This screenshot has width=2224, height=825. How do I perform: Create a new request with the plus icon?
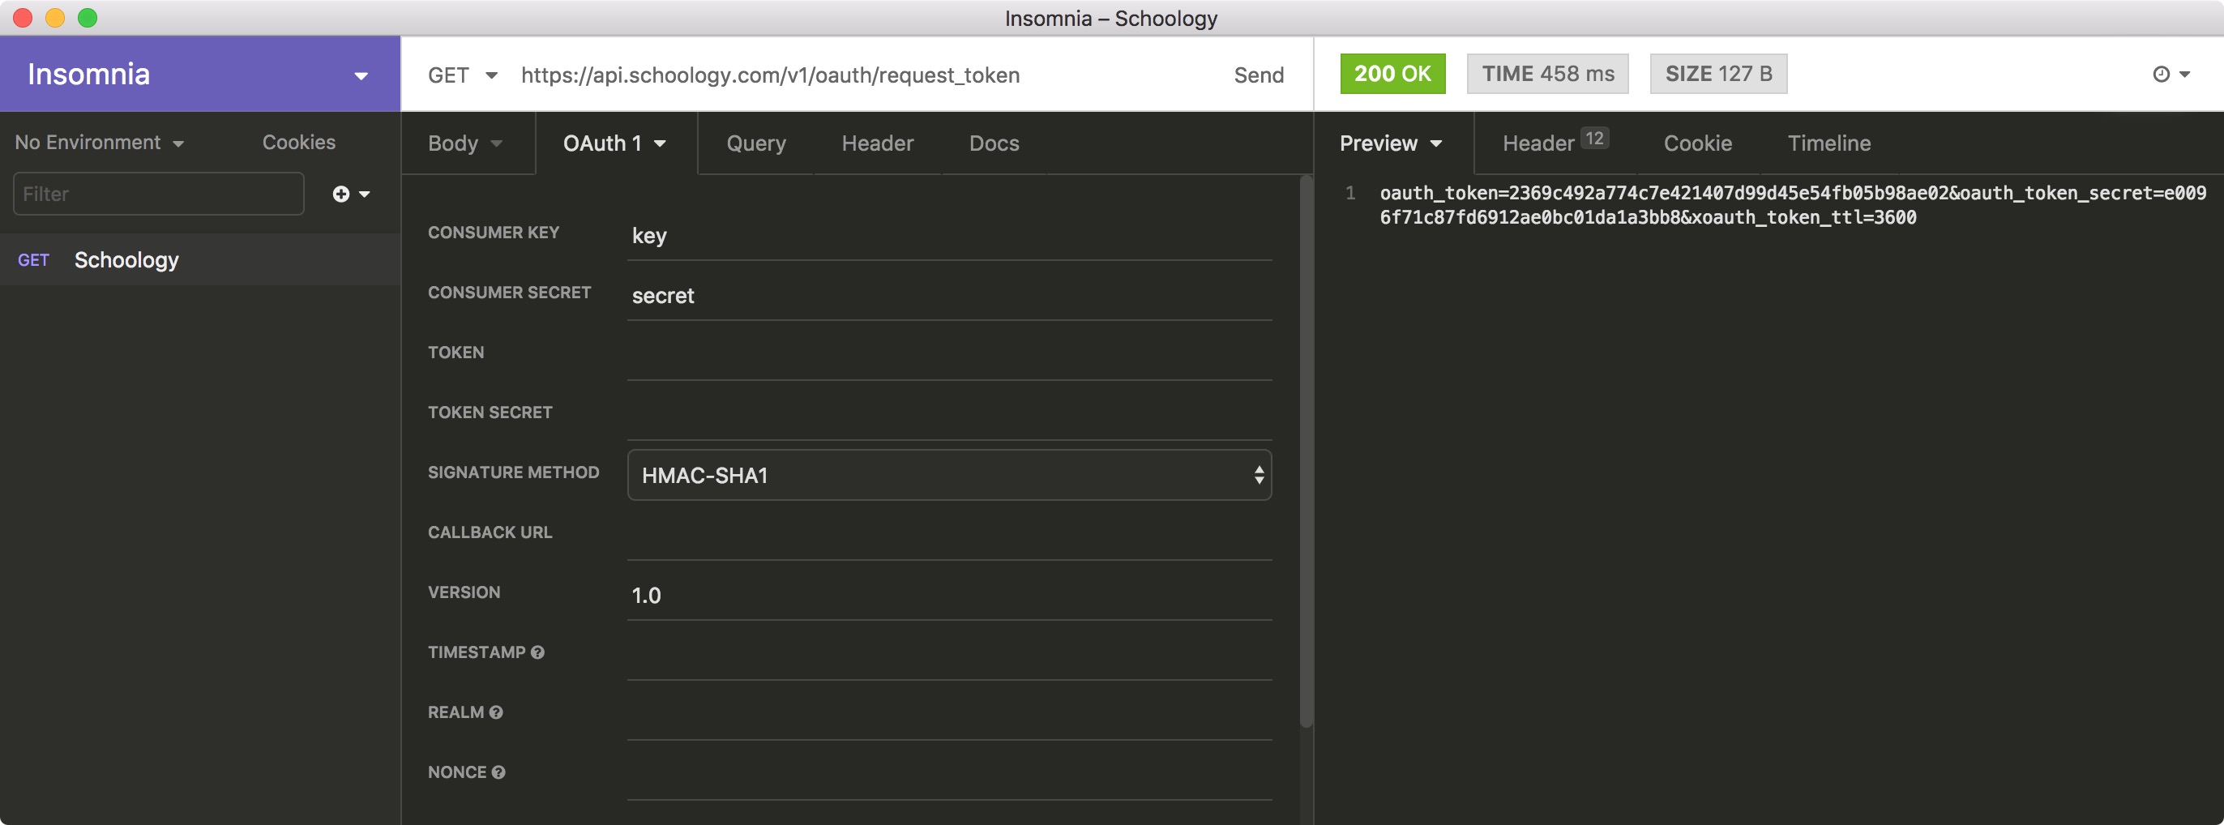click(340, 194)
